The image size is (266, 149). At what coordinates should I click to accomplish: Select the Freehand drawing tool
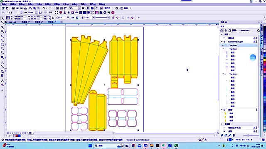coord(2,36)
